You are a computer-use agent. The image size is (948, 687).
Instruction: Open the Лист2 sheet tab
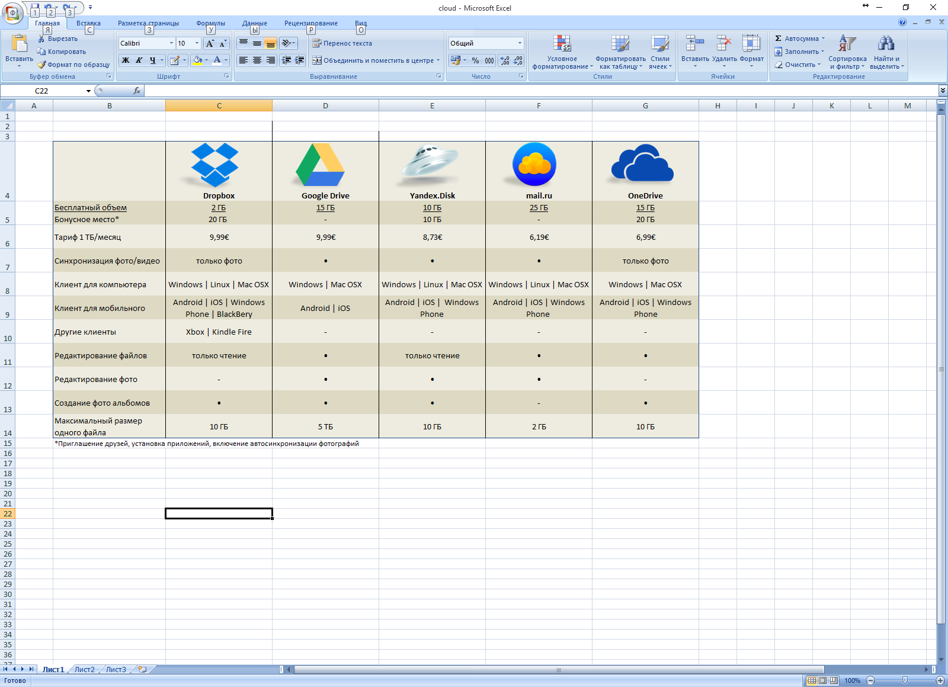click(x=84, y=669)
